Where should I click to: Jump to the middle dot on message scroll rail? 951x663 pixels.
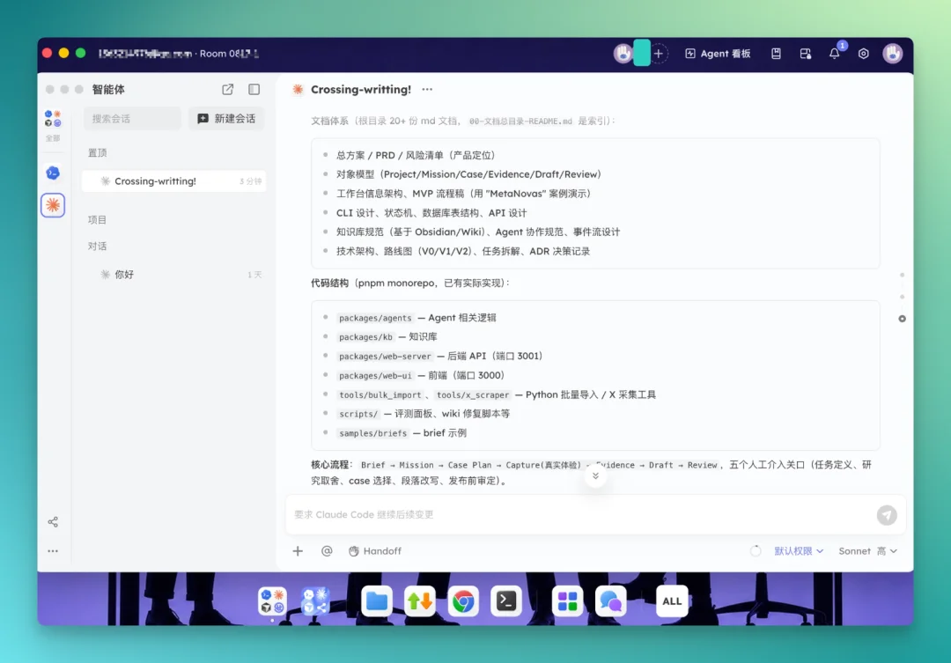point(902,298)
